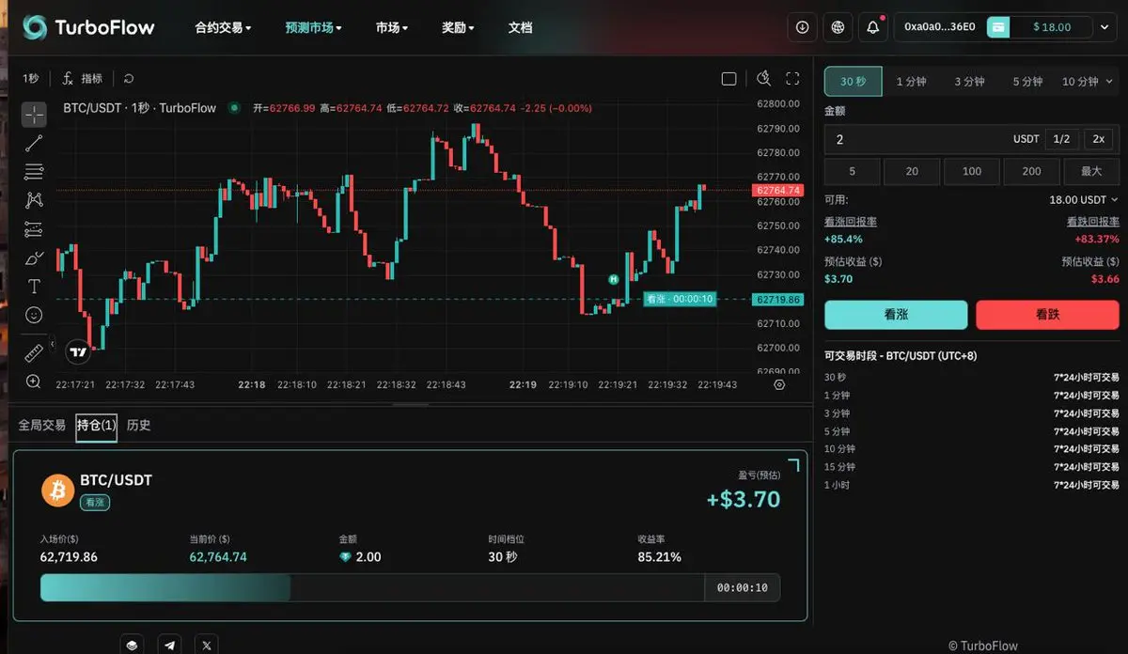Choose the 20 amount preset
Screen dimensions: 1128x654
(x=912, y=171)
